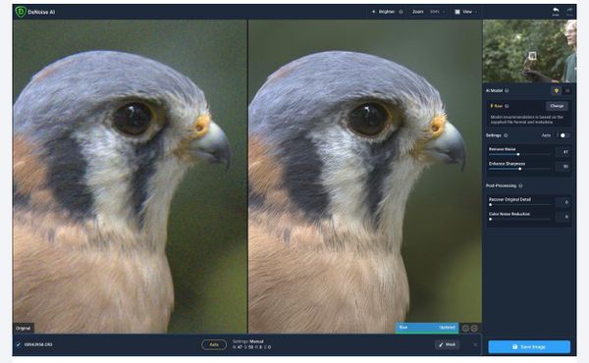Uncheck the image file checkbox in bottom bar
Screen dimensions: 589x363
coord(18,344)
